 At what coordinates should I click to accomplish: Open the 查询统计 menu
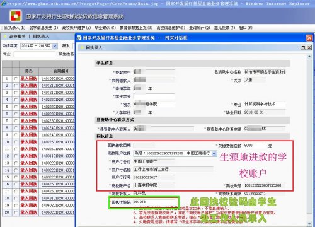(199, 28)
